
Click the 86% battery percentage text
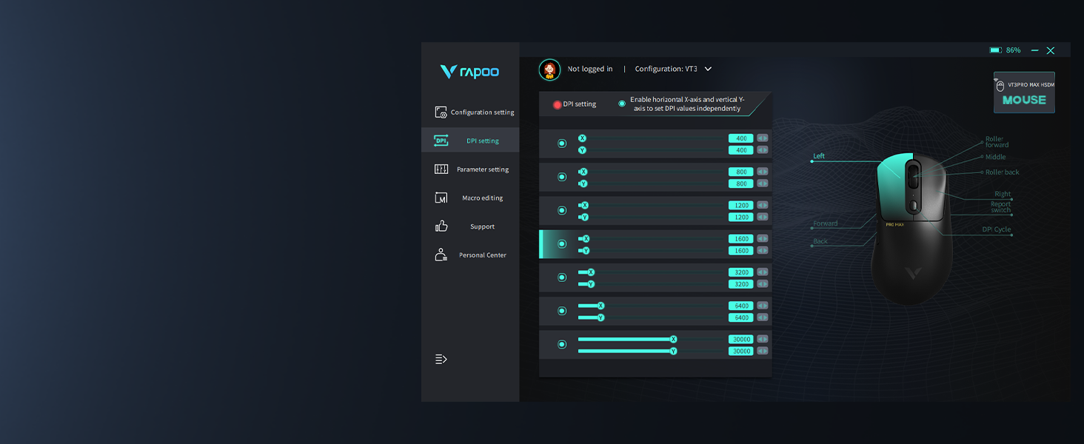point(1013,50)
